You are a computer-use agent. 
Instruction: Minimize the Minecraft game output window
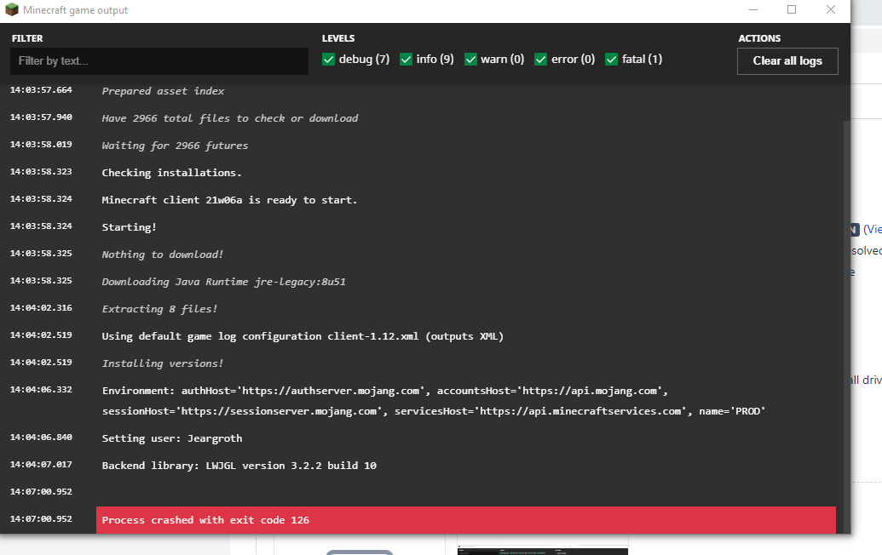coord(753,9)
